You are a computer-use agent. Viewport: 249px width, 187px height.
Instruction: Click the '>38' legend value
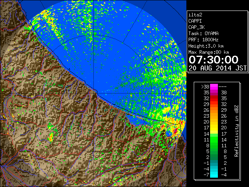click(205, 87)
